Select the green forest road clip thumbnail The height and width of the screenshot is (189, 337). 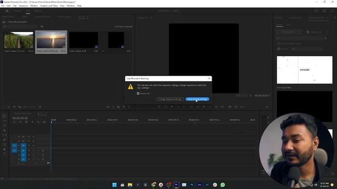(19, 40)
